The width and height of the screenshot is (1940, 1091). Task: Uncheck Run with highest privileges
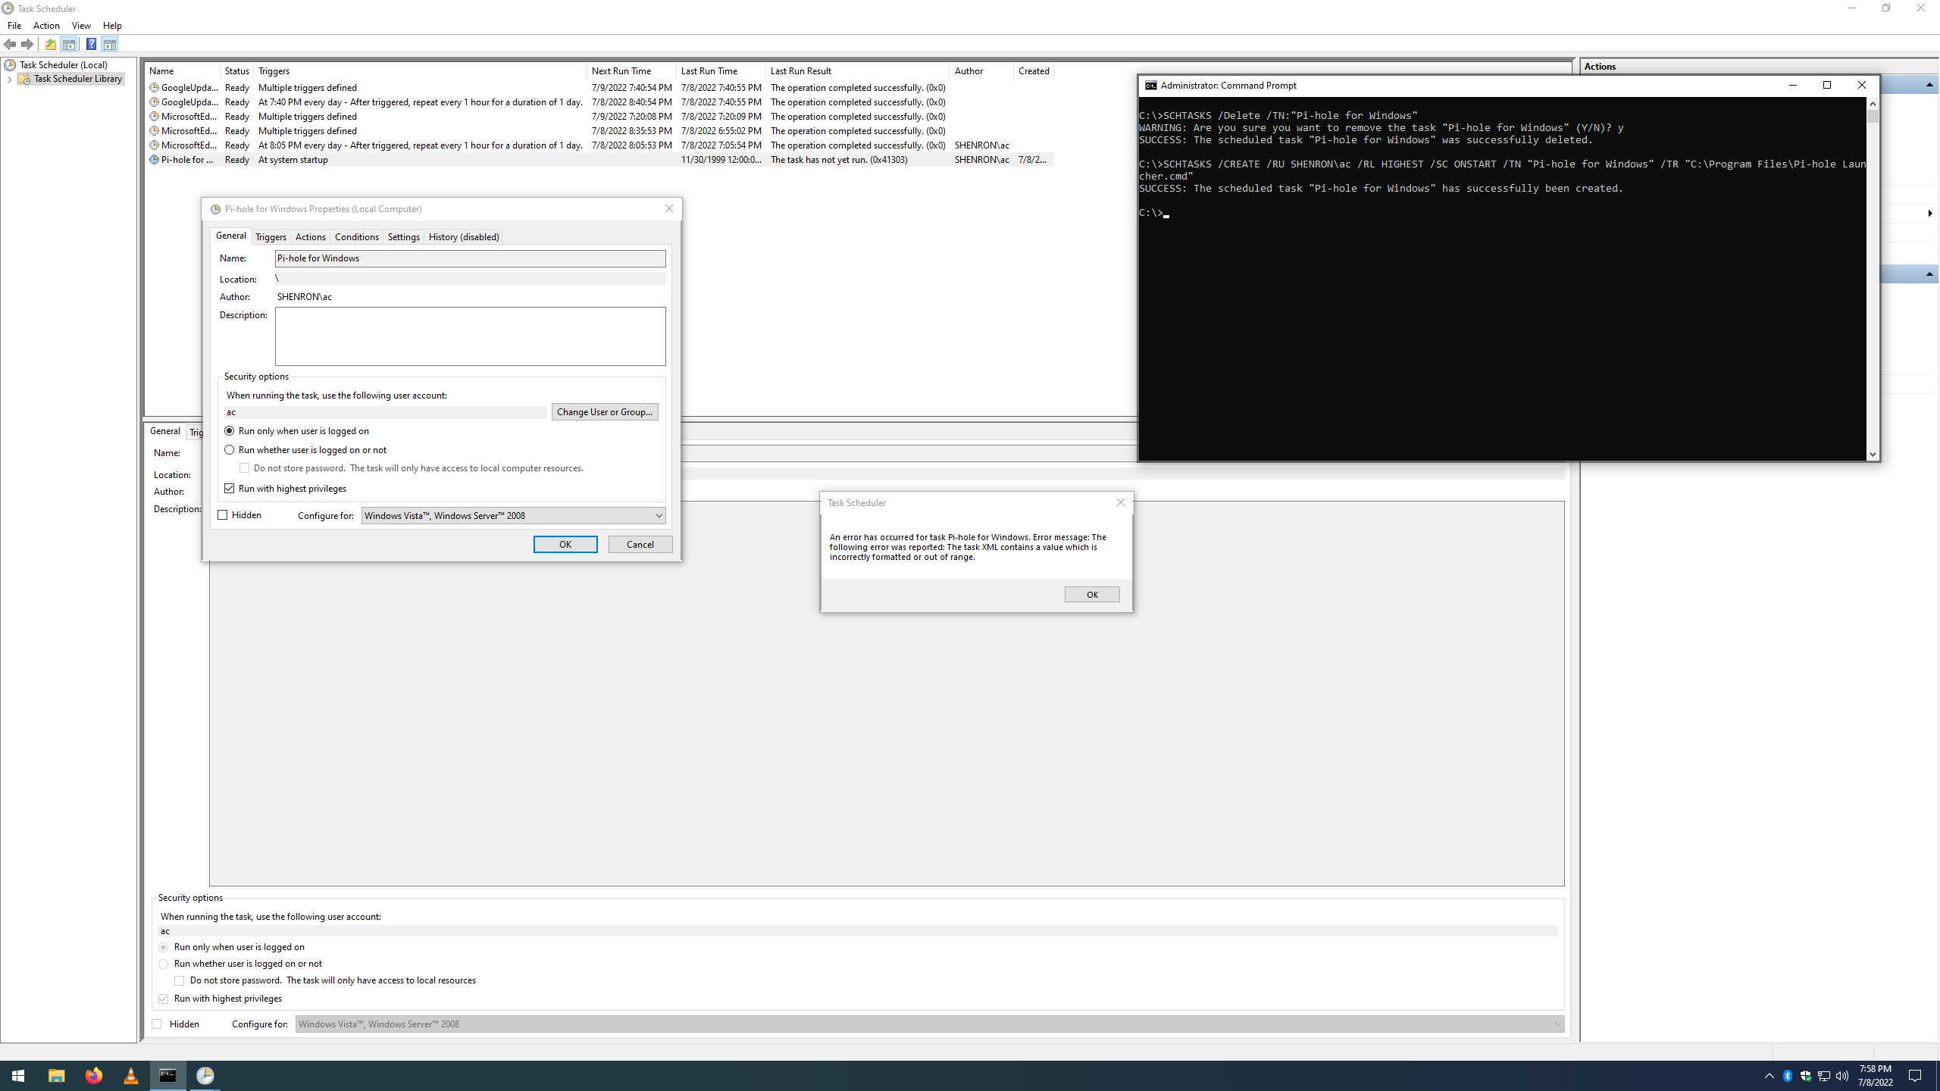[230, 488]
